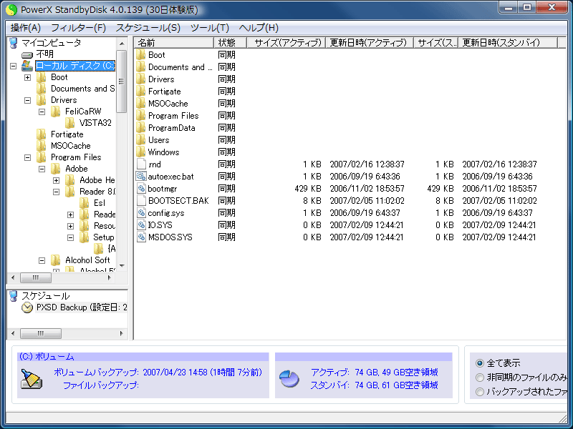
Task: Collapse the Local Disk (C:) tree node
Action: (x=13, y=66)
